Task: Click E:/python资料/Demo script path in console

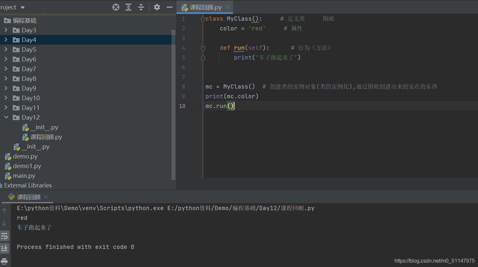Action: (x=241, y=208)
